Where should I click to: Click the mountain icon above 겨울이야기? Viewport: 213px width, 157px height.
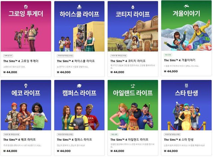186,6
